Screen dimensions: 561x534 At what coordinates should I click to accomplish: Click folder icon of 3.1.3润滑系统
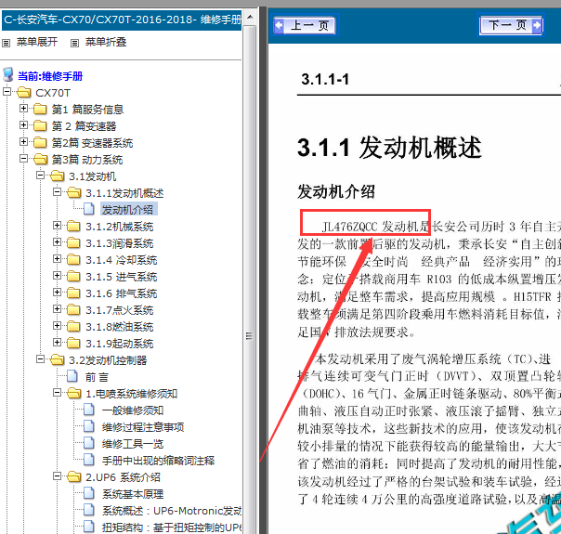(x=73, y=243)
